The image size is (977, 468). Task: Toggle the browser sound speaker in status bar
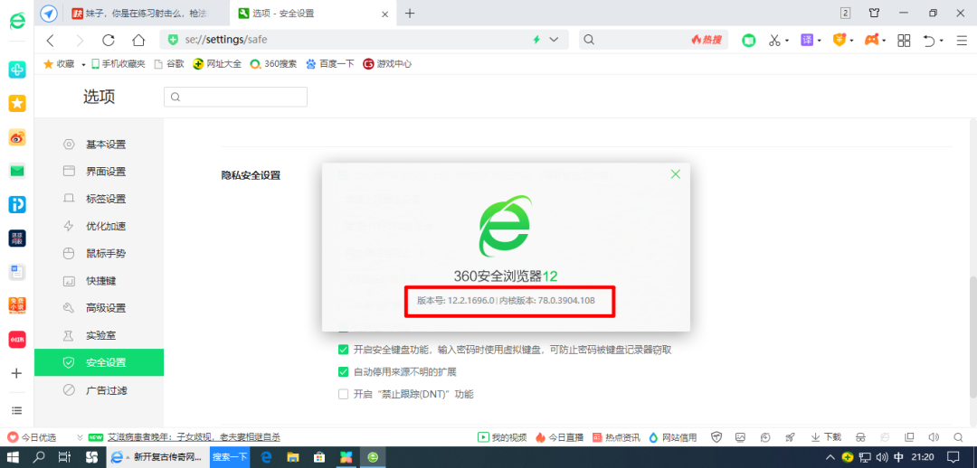tap(934, 437)
